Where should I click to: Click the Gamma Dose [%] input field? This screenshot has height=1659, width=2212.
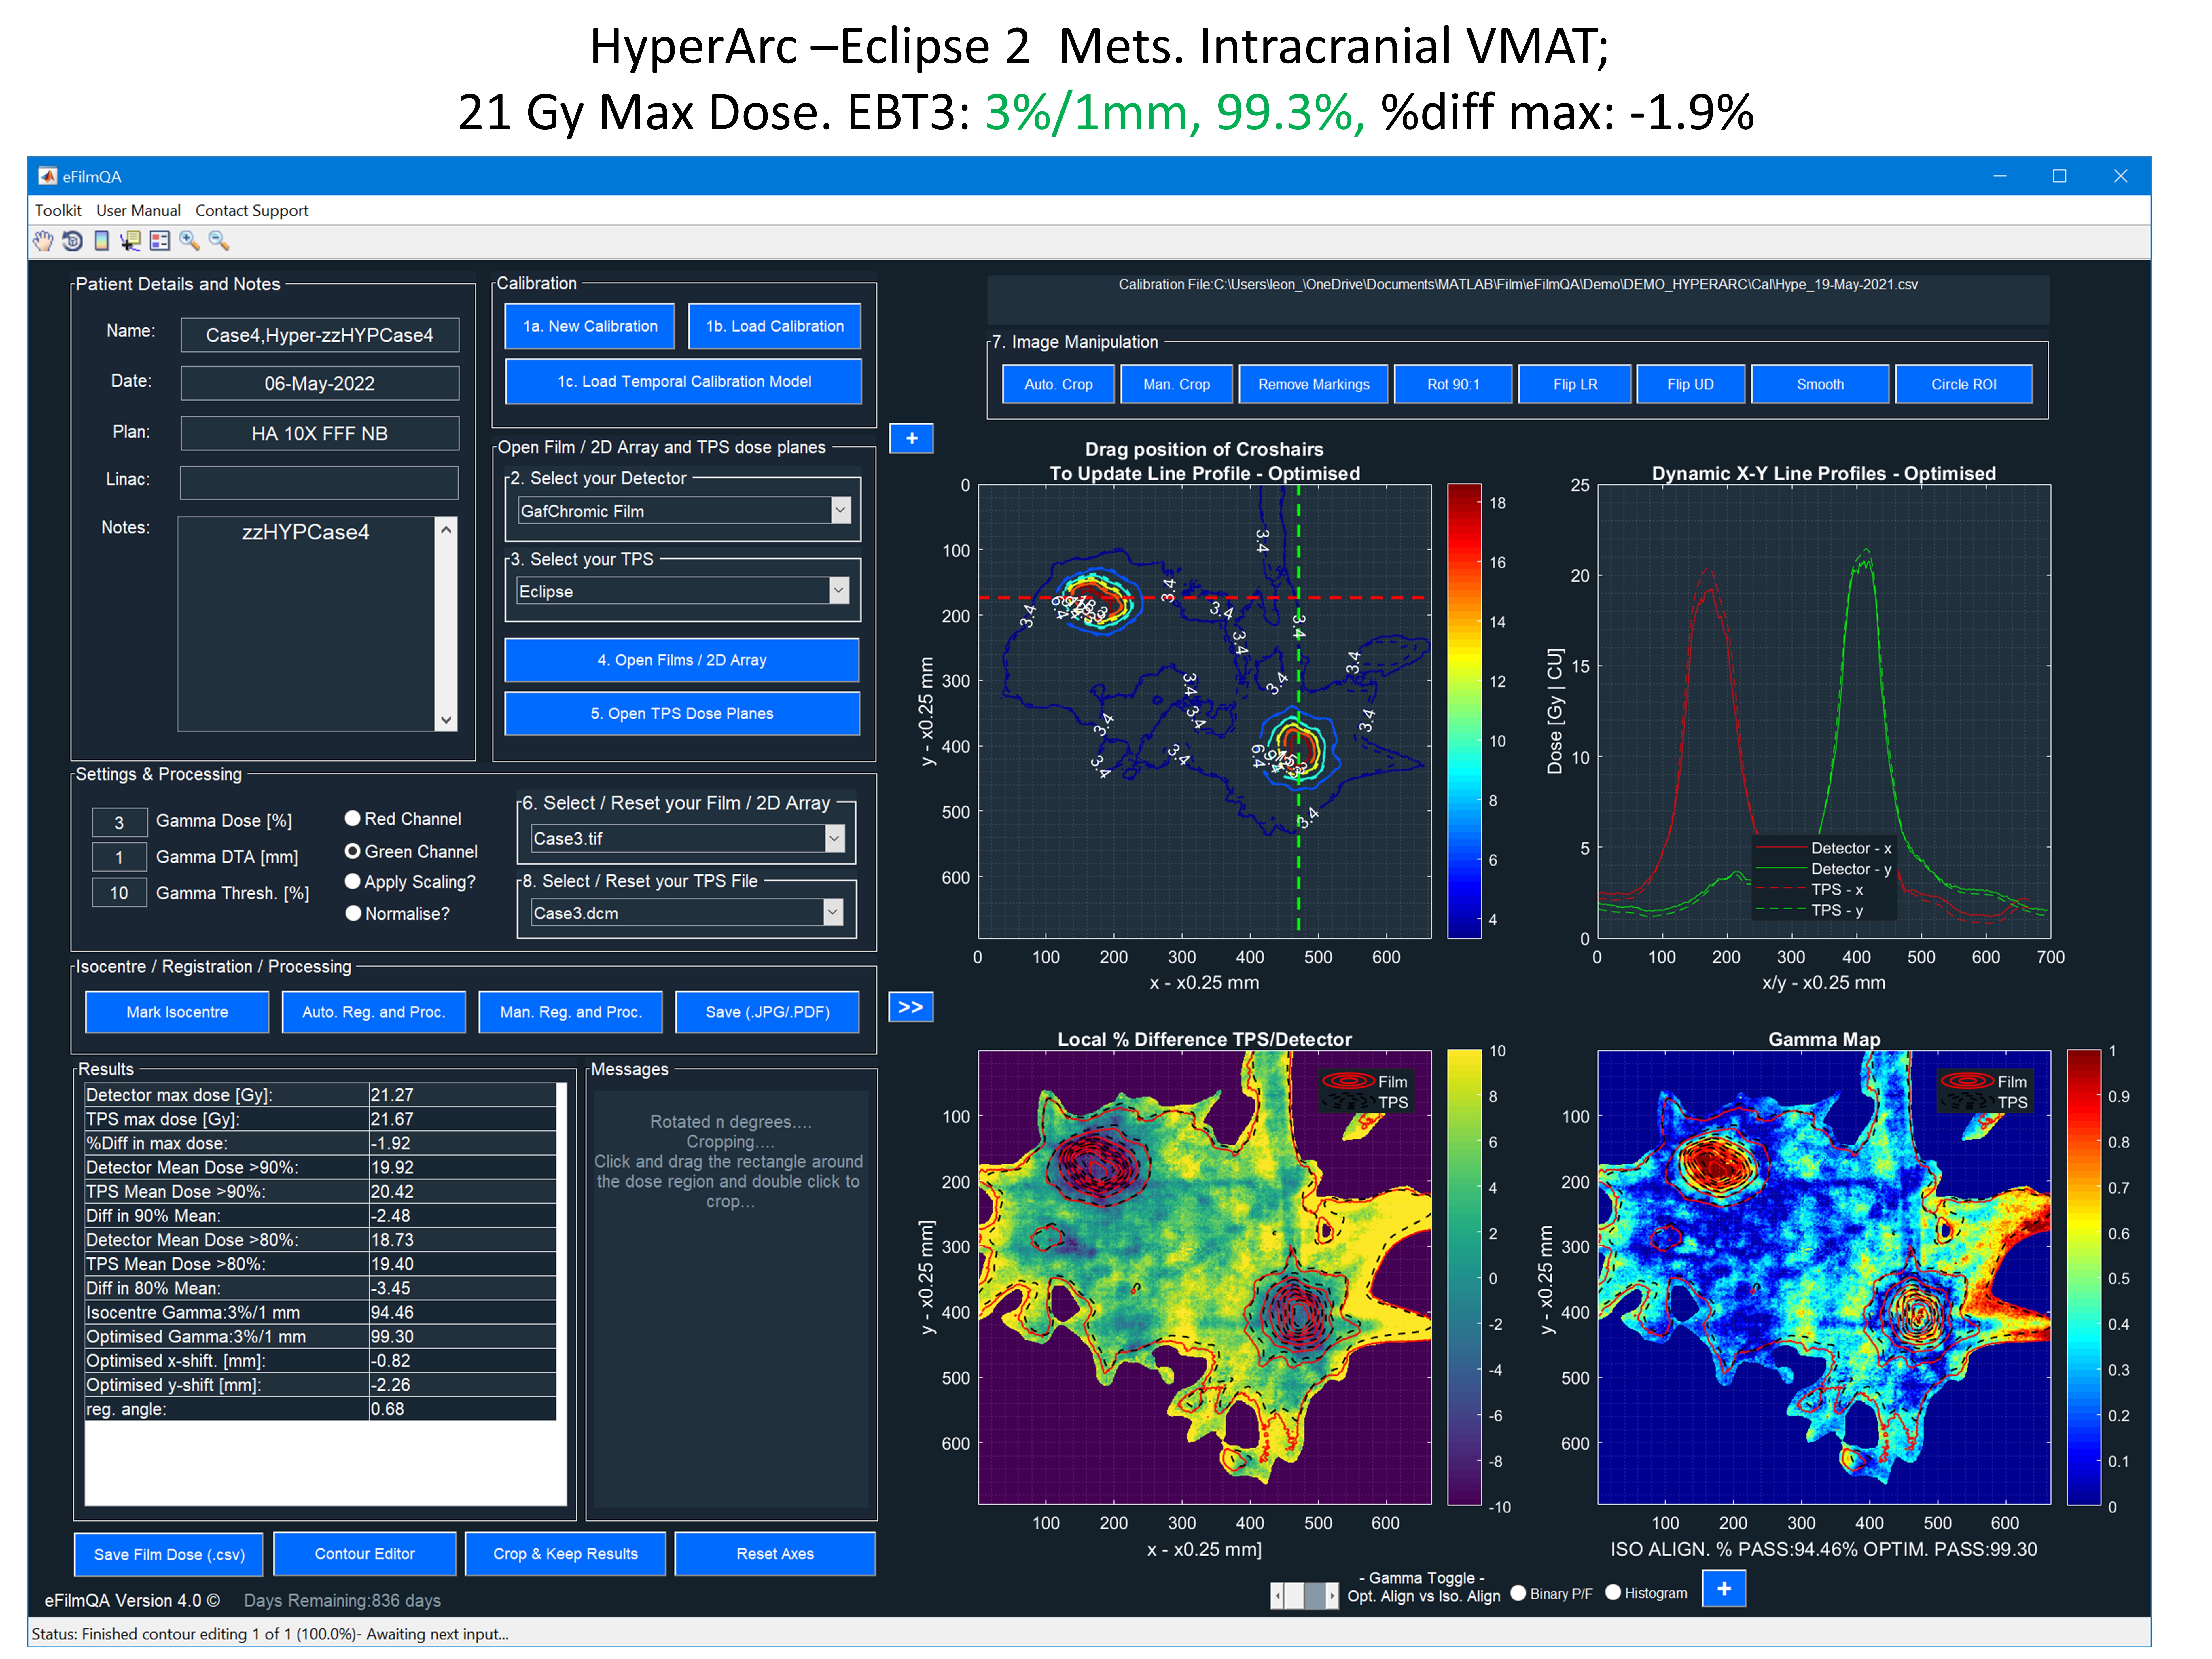pos(119,822)
